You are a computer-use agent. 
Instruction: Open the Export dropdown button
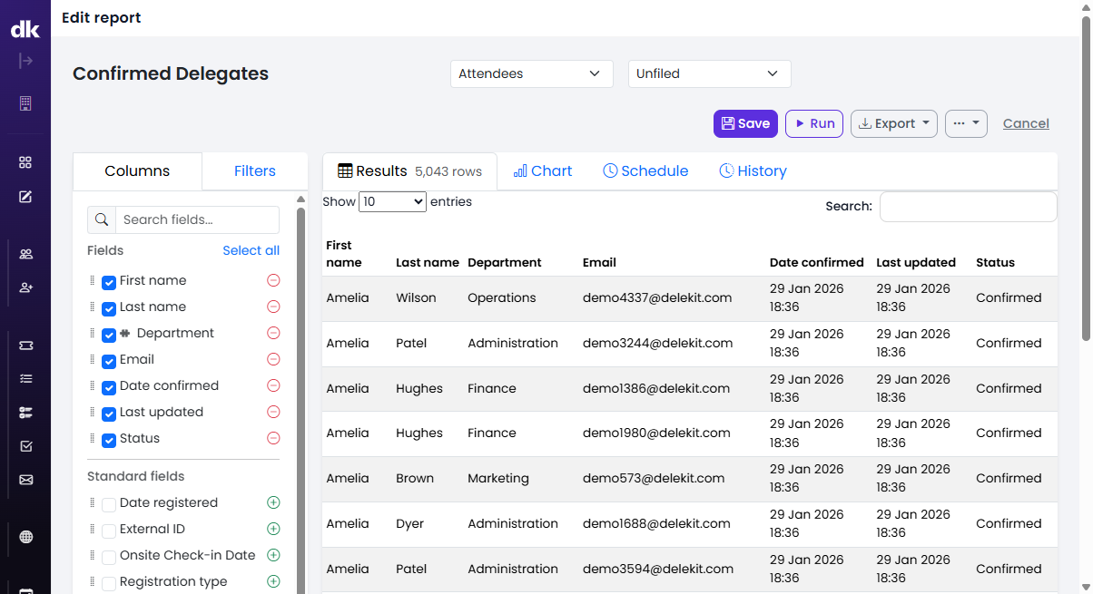[894, 123]
